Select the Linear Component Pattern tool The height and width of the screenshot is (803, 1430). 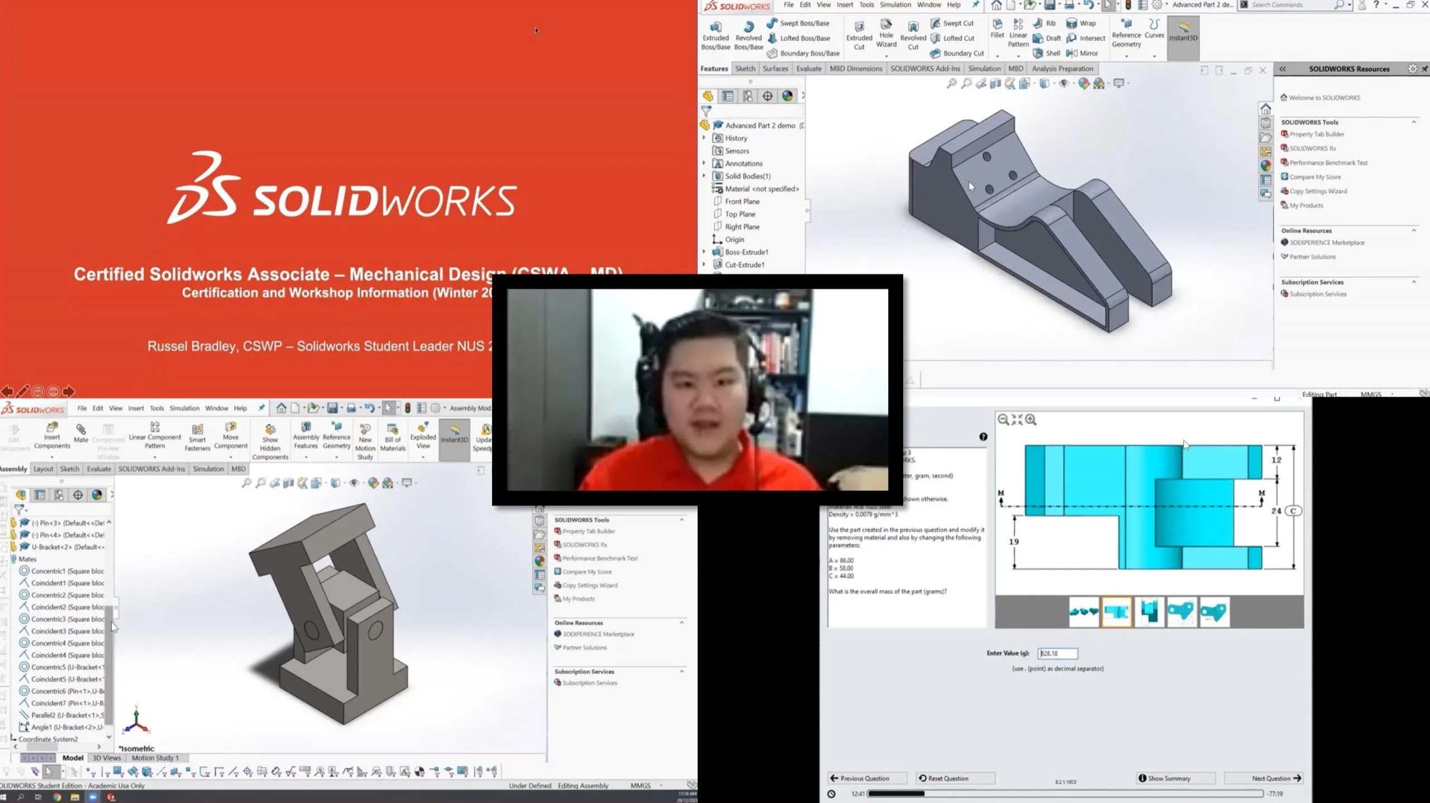pyautogui.click(x=154, y=437)
